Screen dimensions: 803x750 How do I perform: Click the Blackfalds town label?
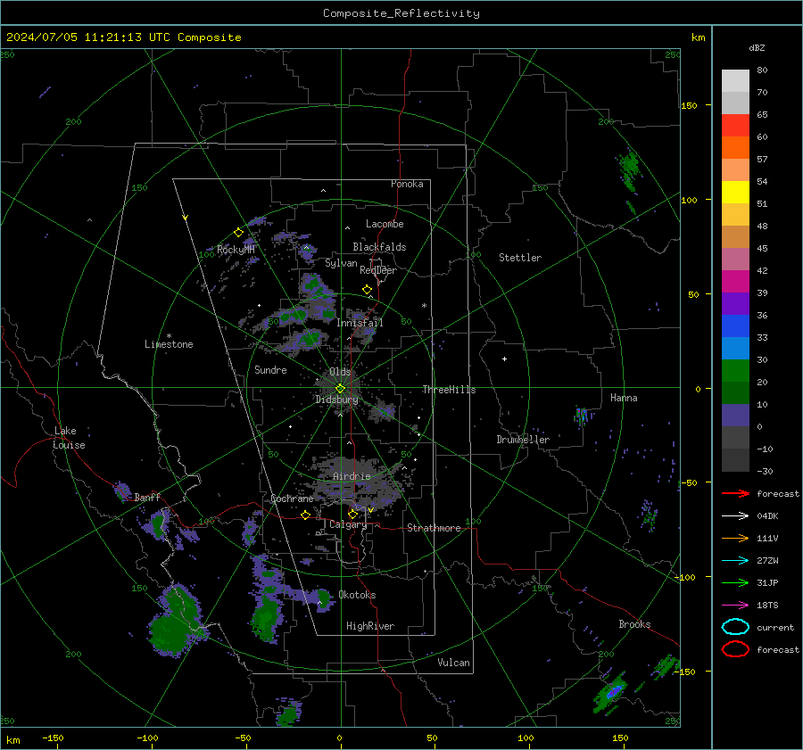379,247
